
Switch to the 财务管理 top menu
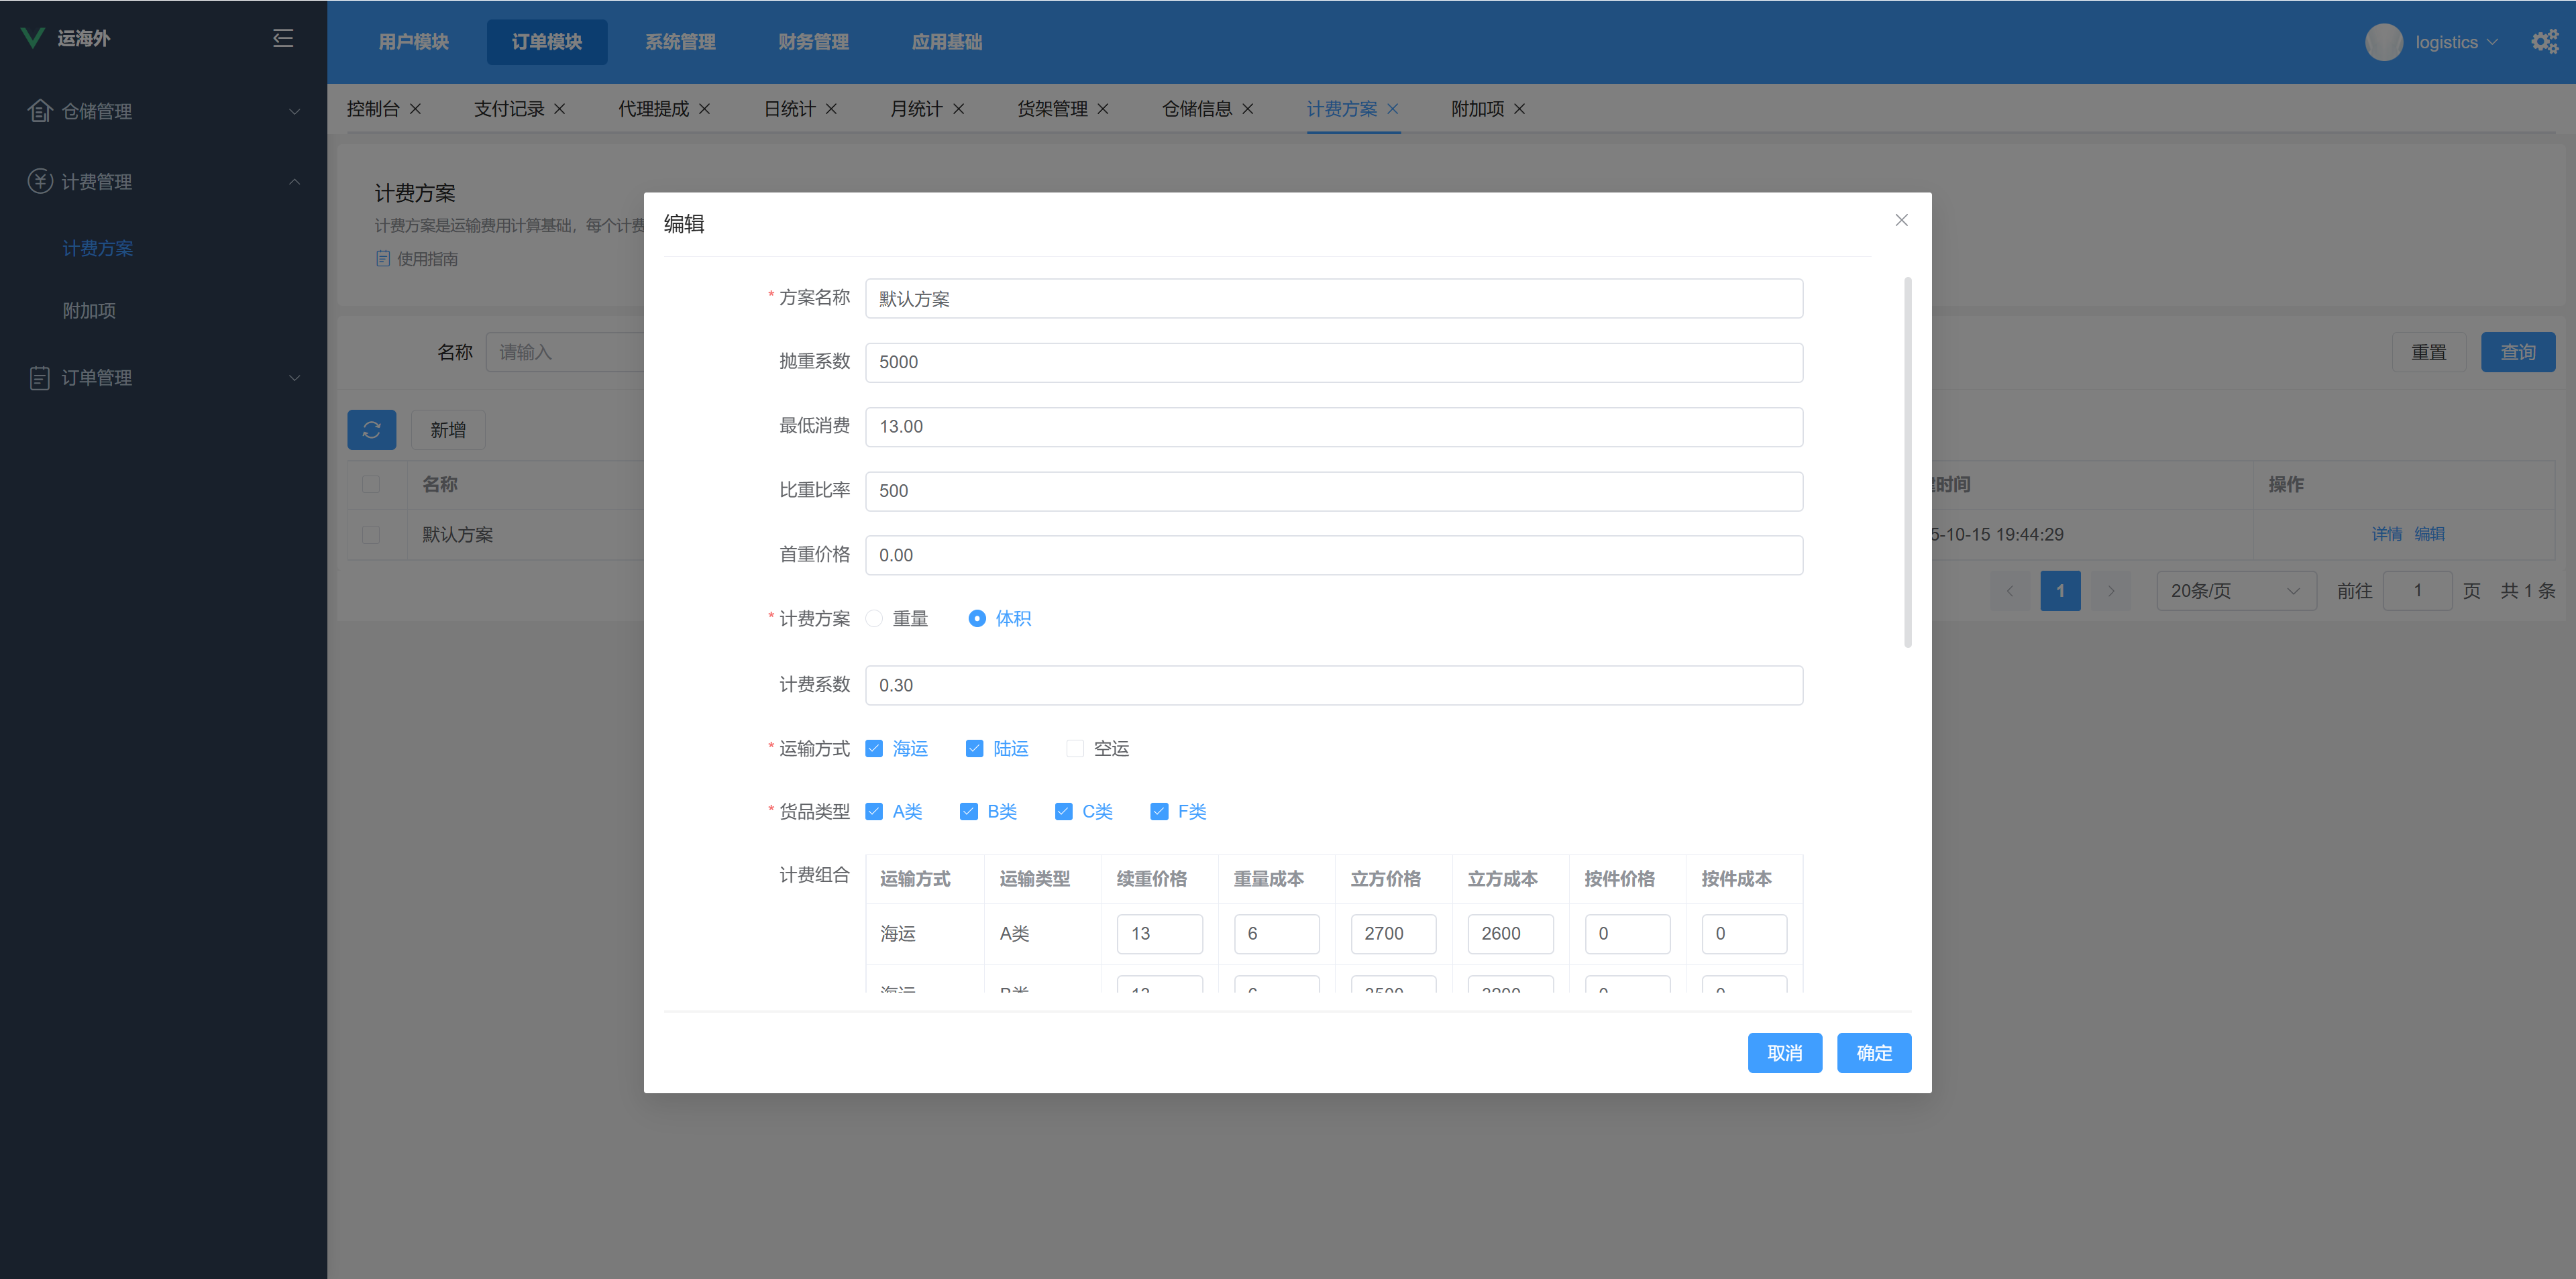click(x=813, y=42)
